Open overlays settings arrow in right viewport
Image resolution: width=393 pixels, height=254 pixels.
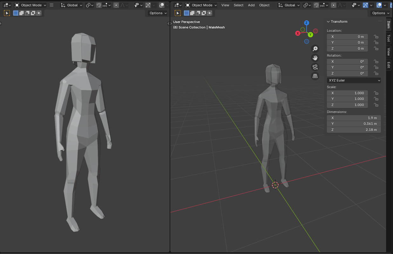(385, 5)
